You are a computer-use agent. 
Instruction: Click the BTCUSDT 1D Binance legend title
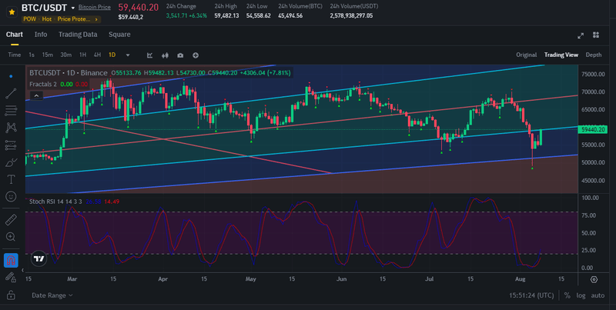tap(69, 72)
